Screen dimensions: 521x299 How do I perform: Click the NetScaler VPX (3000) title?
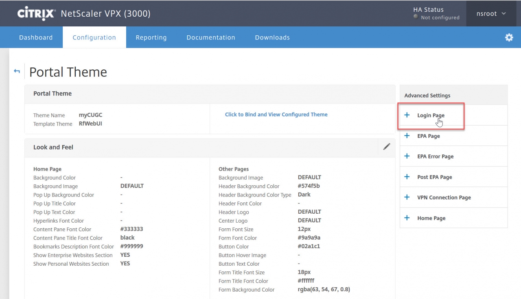[x=105, y=13]
